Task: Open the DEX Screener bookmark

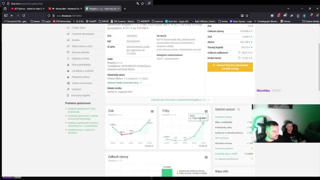Action: pos(122,21)
